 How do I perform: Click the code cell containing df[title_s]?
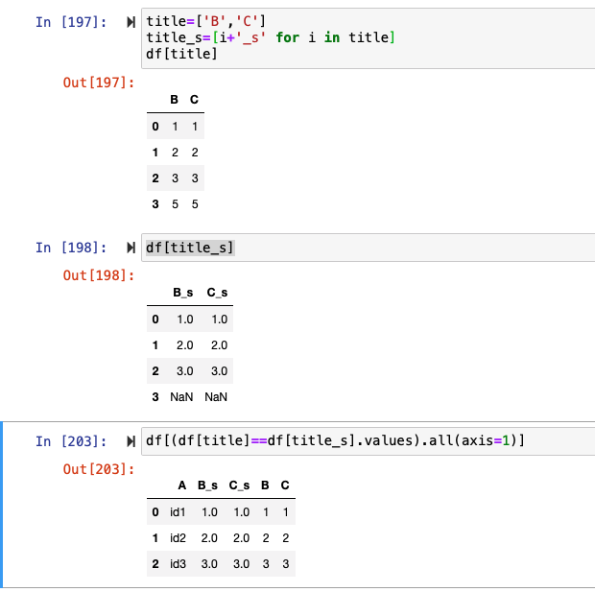[x=369, y=248]
